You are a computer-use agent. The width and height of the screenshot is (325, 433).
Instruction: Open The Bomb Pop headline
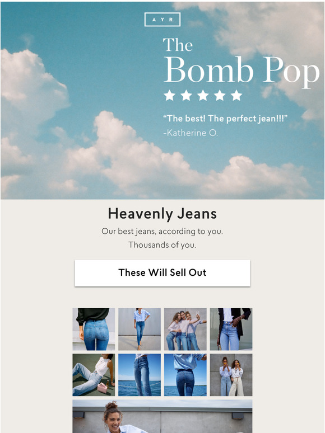click(x=241, y=60)
